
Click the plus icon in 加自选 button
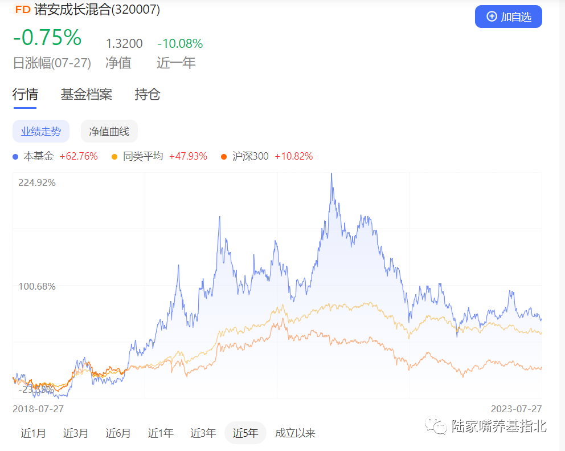tap(492, 17)
